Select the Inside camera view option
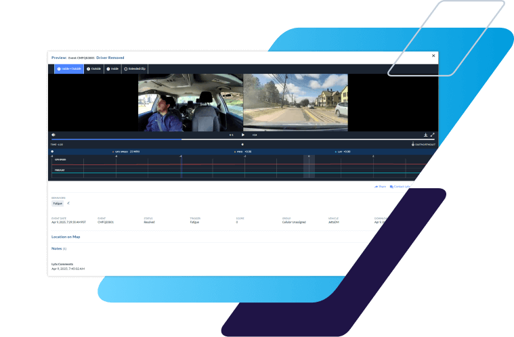This screenshot has height=337, width=514. (x=112, y=69)
